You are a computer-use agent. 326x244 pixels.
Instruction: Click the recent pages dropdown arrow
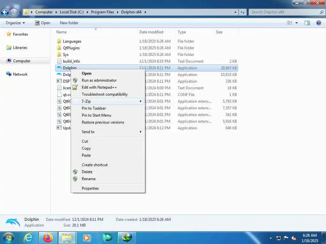[x=20, y=12]
